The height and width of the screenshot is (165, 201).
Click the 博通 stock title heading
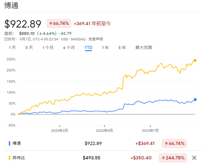[11, 5]
